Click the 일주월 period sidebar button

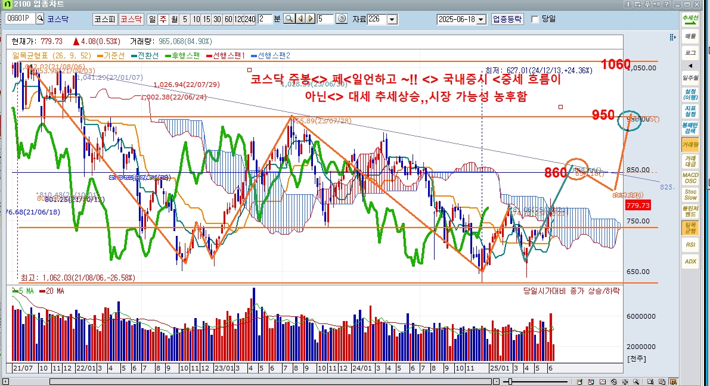(690, 78)
